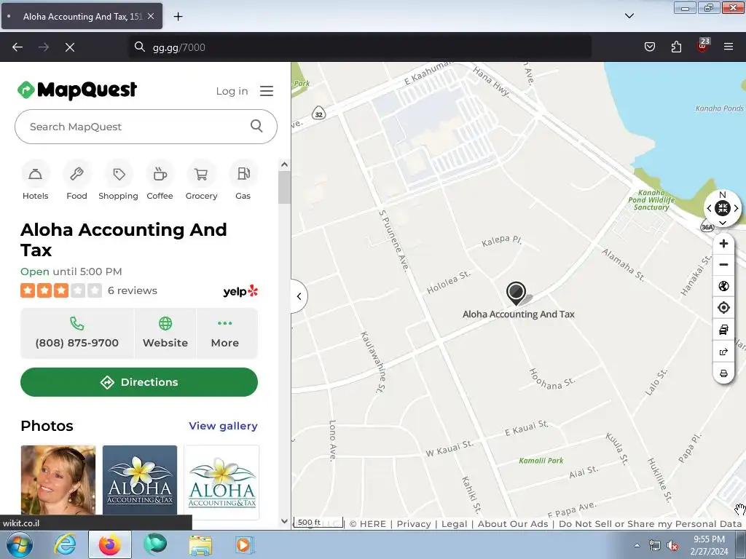This screenshot has width=746, height=559.
Task: Open the Windows Start menu
Action: (20, 544)
